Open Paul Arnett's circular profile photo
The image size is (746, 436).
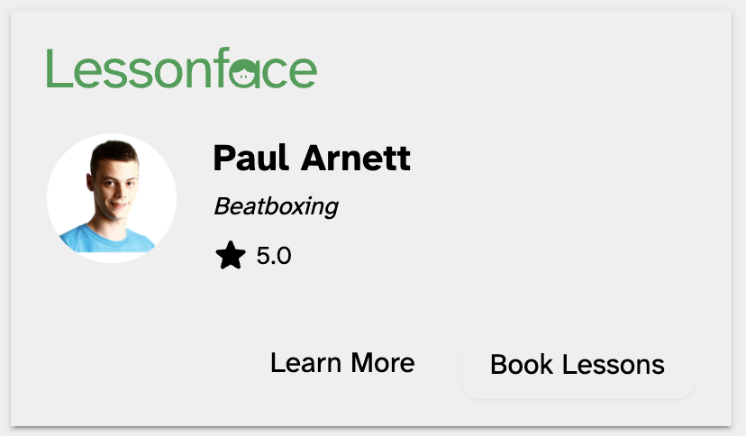pyautogui.click(x=112, y=198)
